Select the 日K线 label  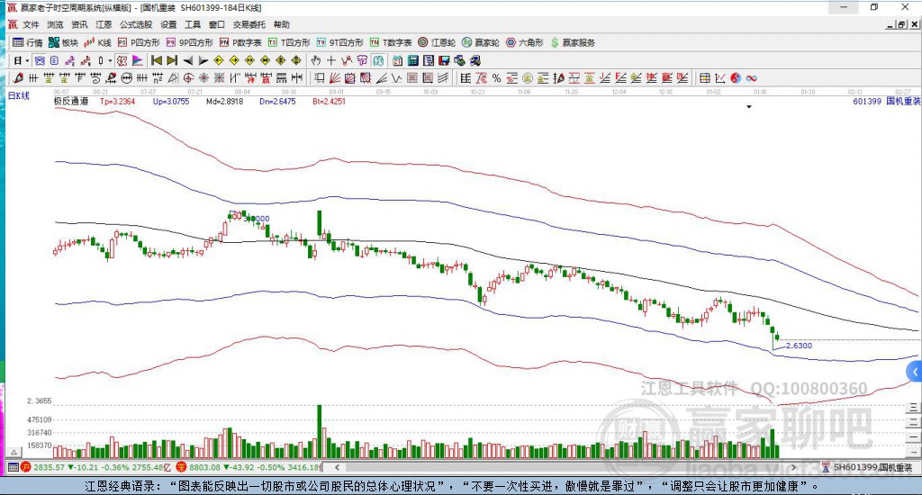[18, 95]
